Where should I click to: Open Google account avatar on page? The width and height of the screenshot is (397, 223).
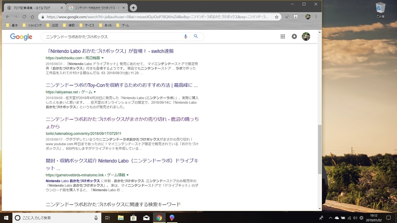[306, 36]
